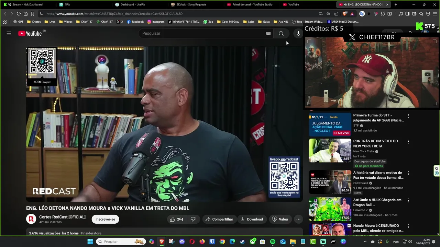Open the HULK Dragon Ball video thumbnail

tap(330, 209)
